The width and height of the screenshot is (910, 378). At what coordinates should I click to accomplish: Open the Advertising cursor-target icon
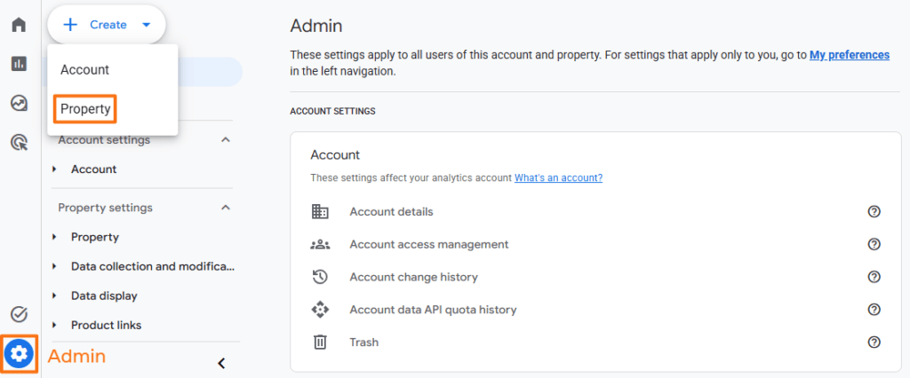20,142
